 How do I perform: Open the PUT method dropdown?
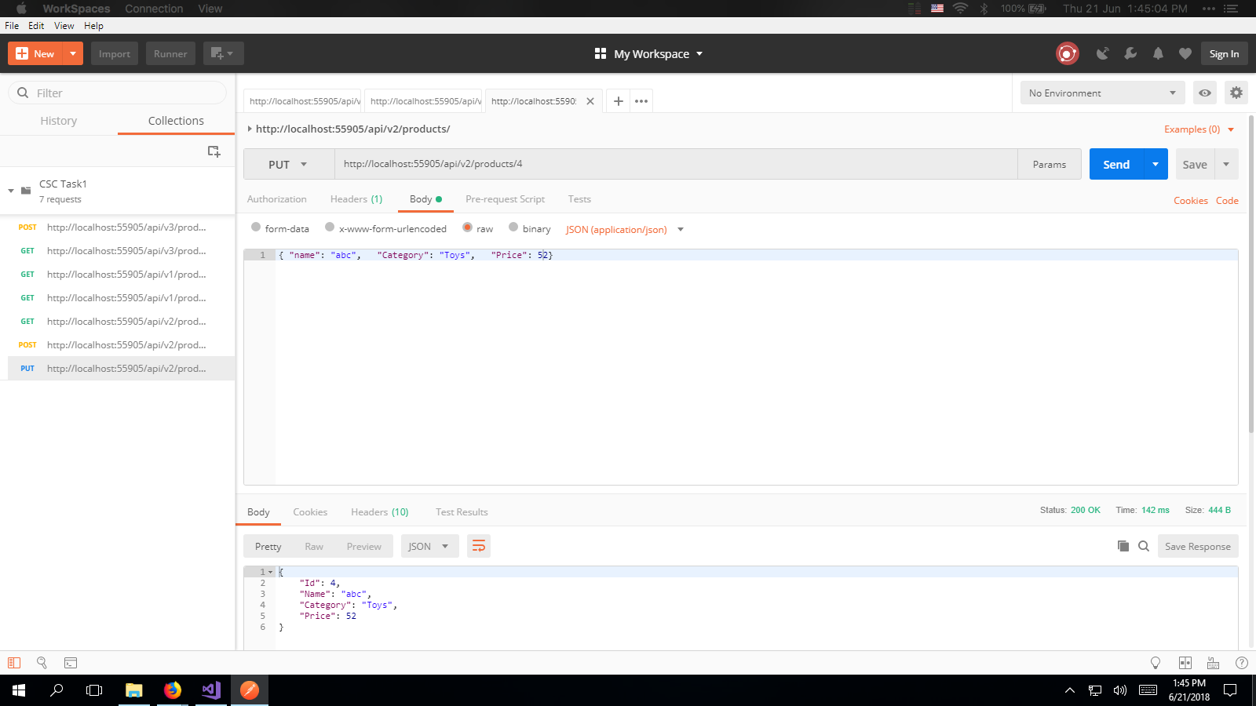click(288, 165)
